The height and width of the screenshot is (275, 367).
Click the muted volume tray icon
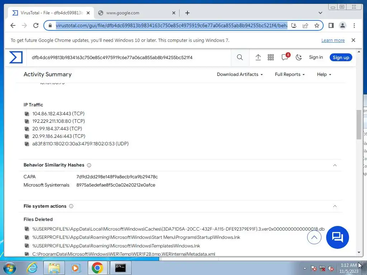point(331,269)
